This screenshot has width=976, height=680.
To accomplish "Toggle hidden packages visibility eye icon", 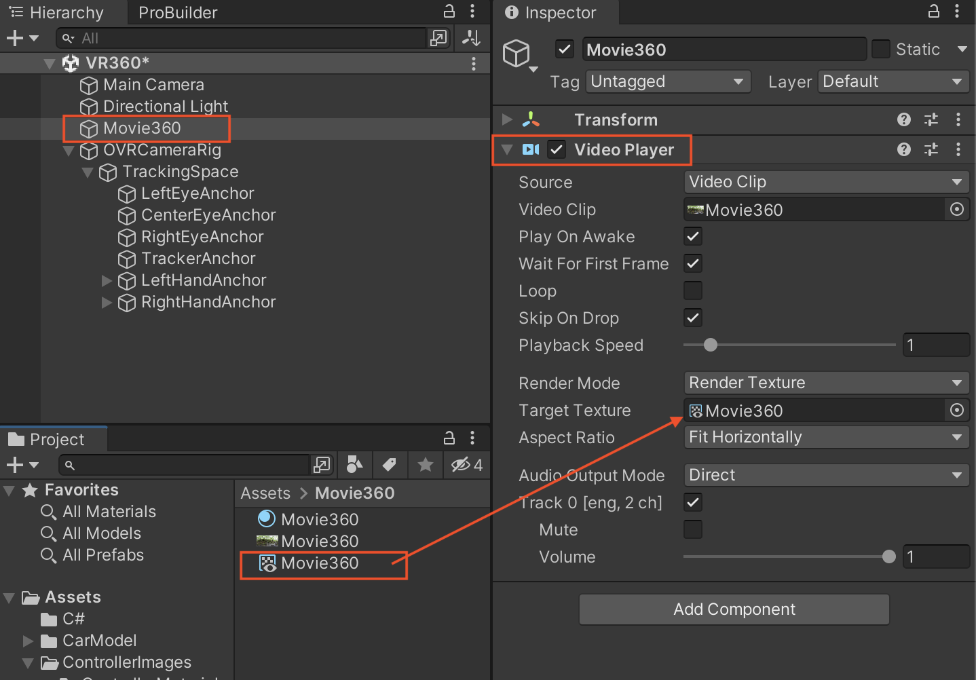I will click(466, 465).
